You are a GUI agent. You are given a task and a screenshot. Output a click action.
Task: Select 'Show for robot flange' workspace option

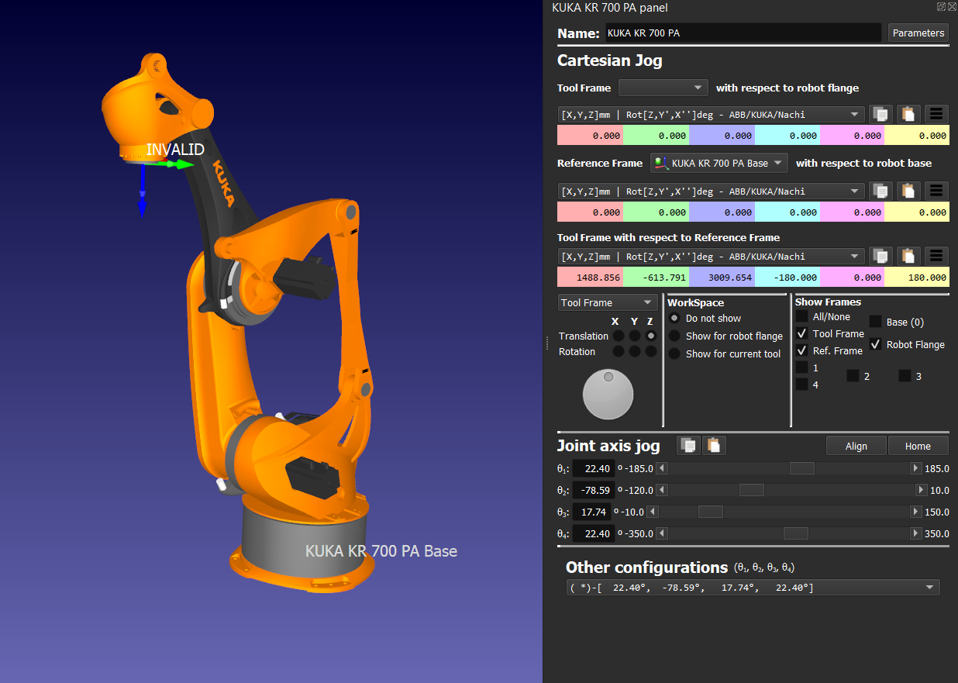pyautogui.click(x=674, y=336)
